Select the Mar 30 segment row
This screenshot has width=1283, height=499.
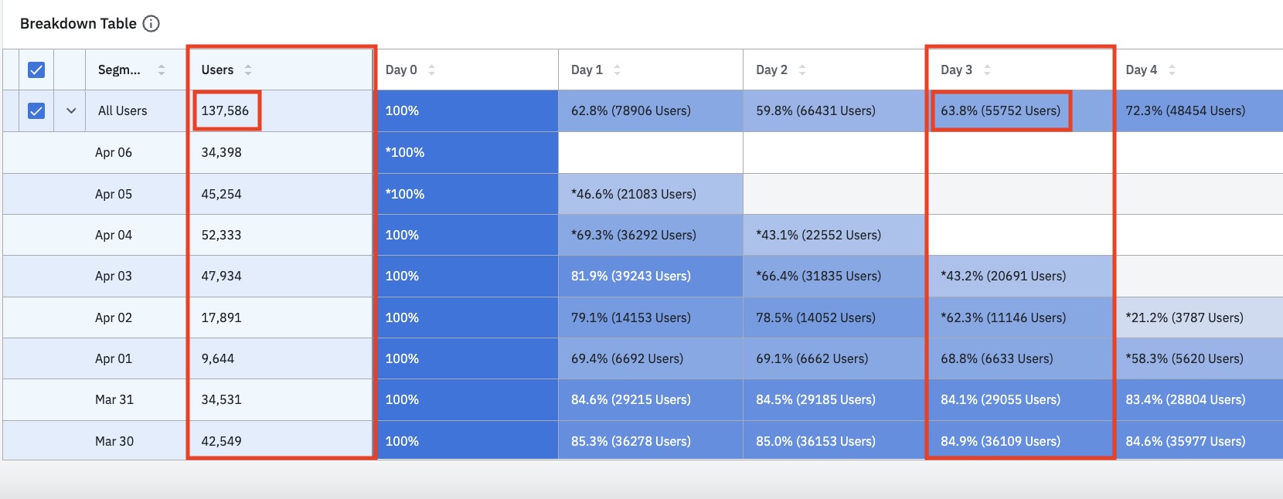(x=114, y=441)
